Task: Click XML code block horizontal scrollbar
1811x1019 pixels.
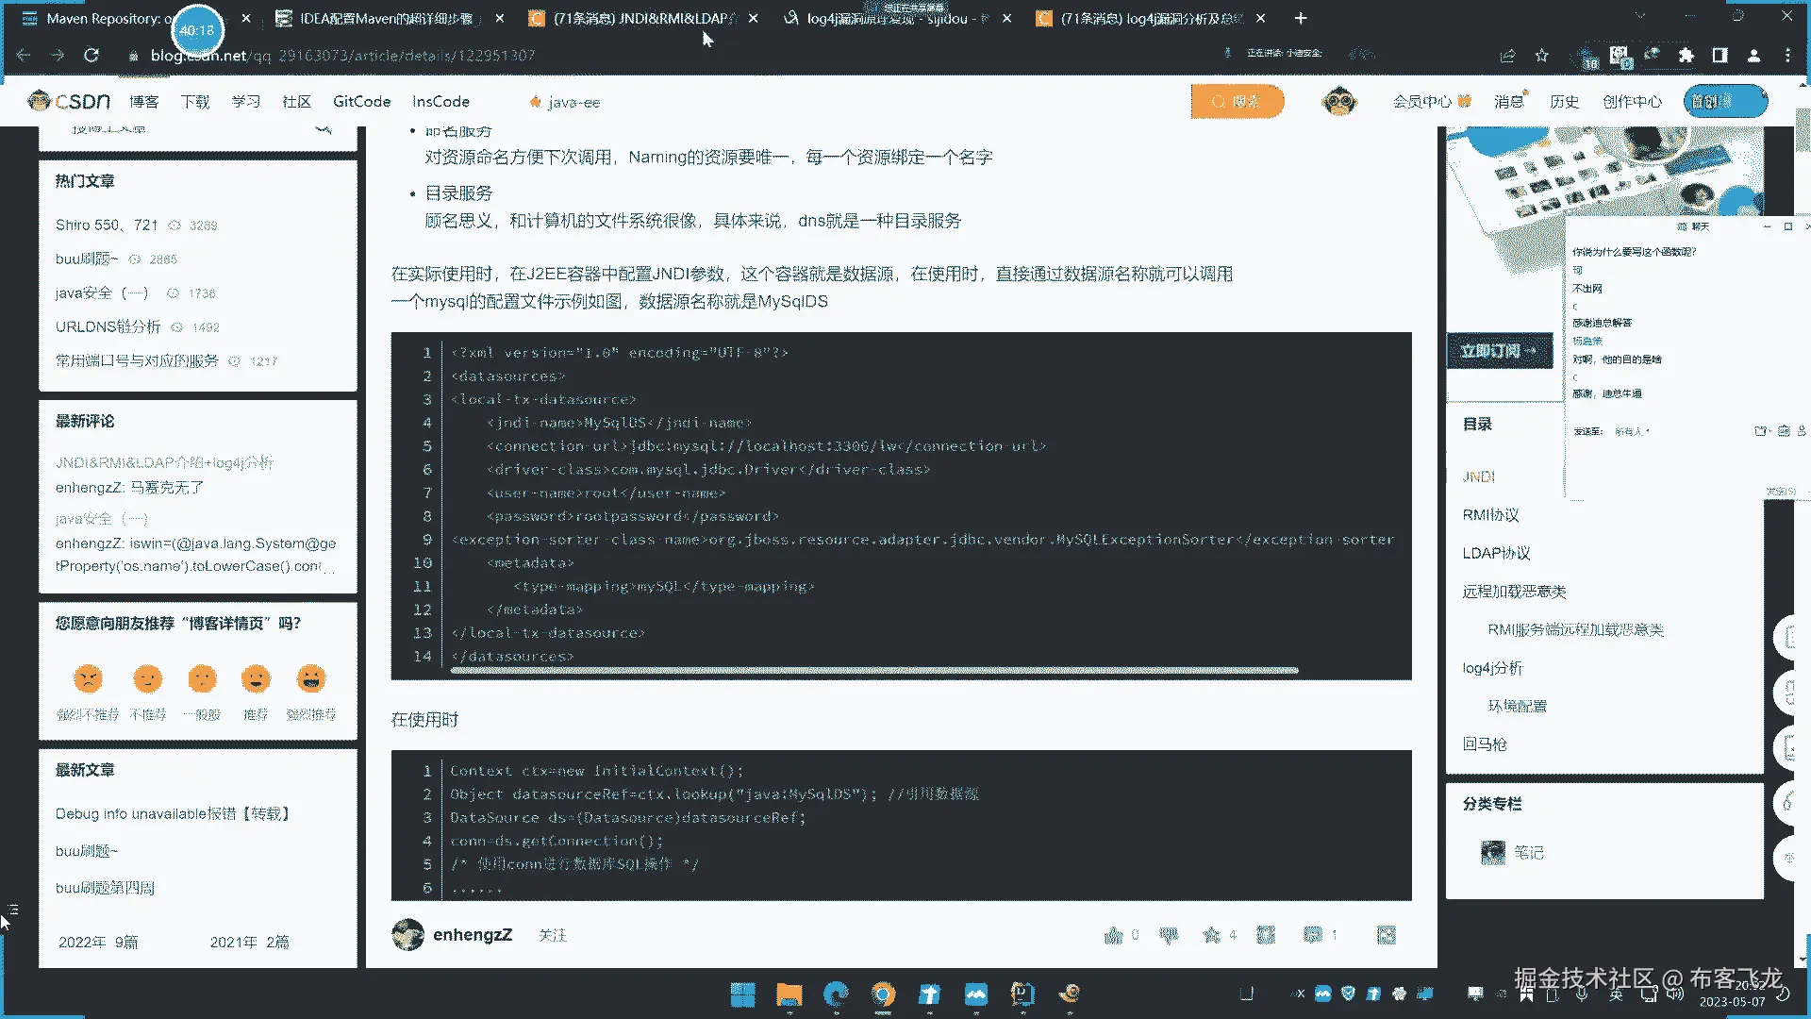Action: [x=873, y=670]
